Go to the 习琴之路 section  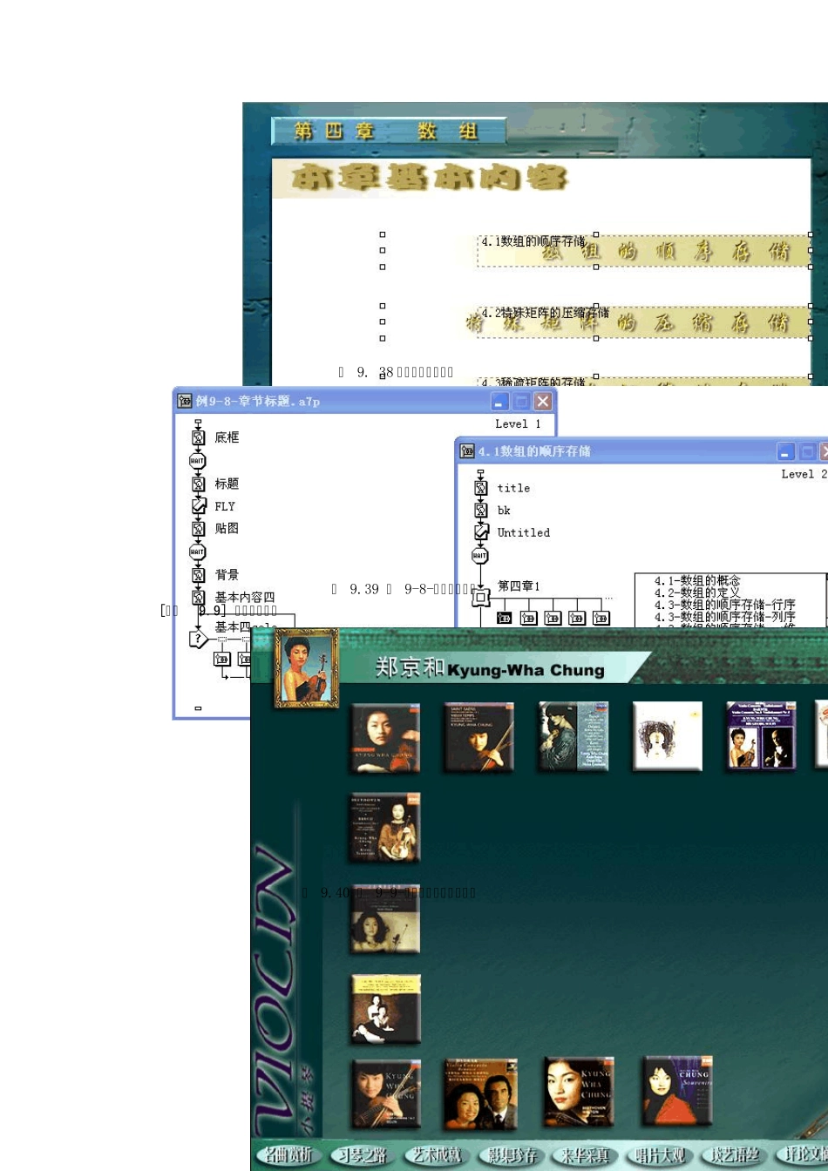(362, 1155)
